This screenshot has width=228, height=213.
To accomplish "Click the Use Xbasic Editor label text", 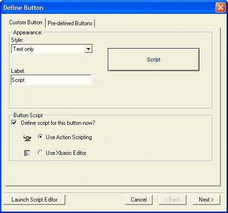I will point(66,153).
